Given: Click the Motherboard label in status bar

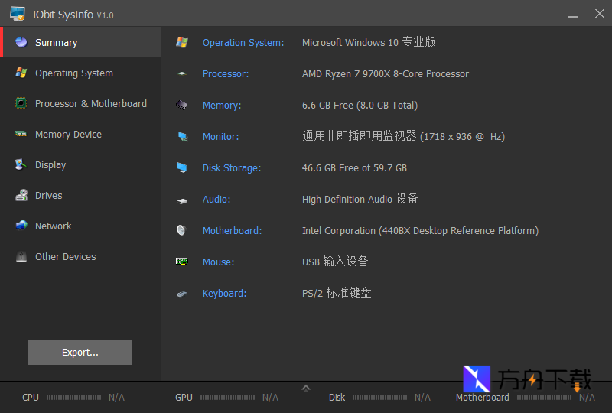Looking at the screenshot, I should 483,398.
